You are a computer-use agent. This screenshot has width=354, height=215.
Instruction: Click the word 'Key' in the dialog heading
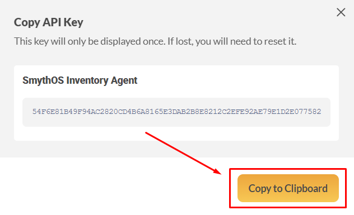(73, 23)
